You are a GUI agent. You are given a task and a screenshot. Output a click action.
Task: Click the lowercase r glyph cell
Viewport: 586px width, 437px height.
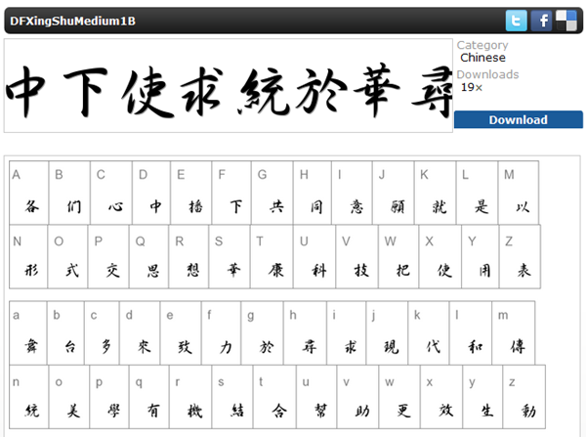[x=191, y=397]
